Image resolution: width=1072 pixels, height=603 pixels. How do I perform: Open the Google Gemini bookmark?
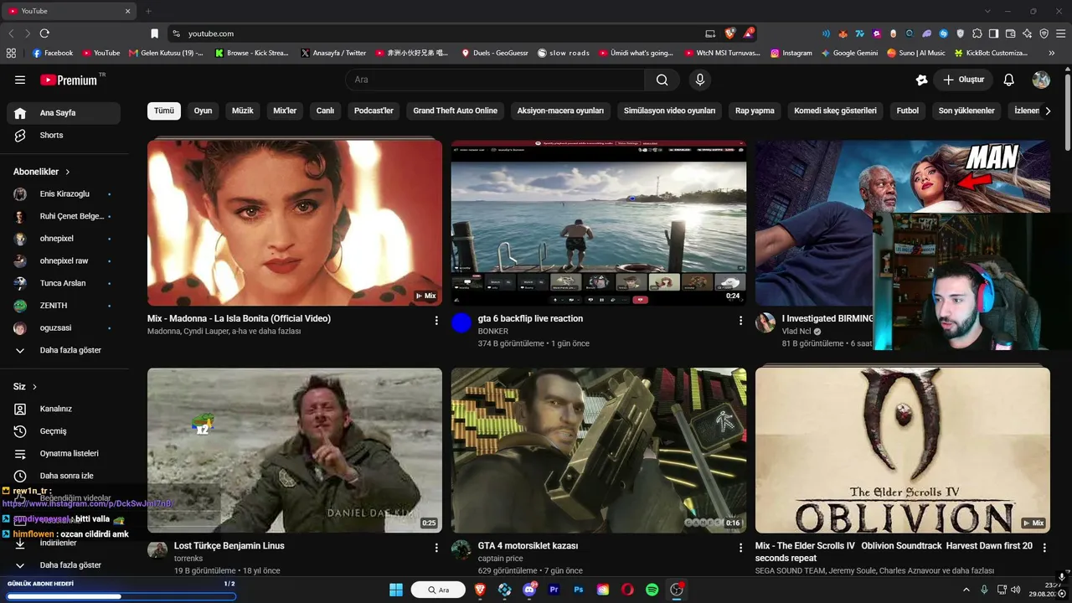tap(849, 53)
